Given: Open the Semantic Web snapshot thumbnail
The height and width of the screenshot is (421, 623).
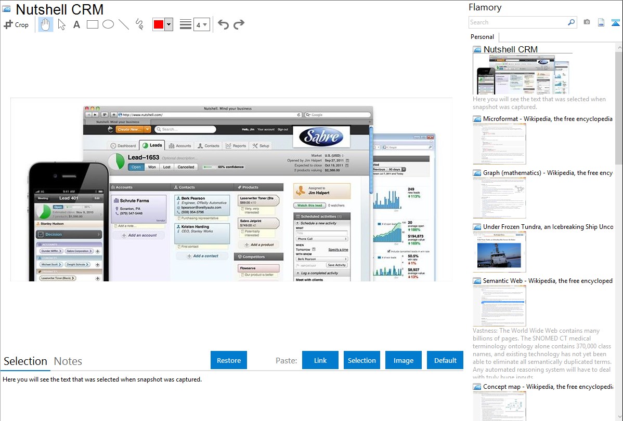Looking at the screenshot, I should point(499,306).
